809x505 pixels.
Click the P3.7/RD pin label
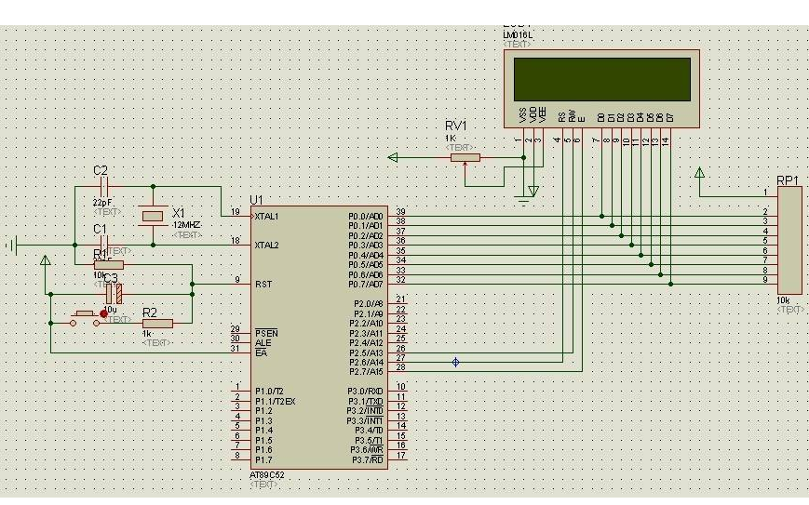click(x=368, y=460)
